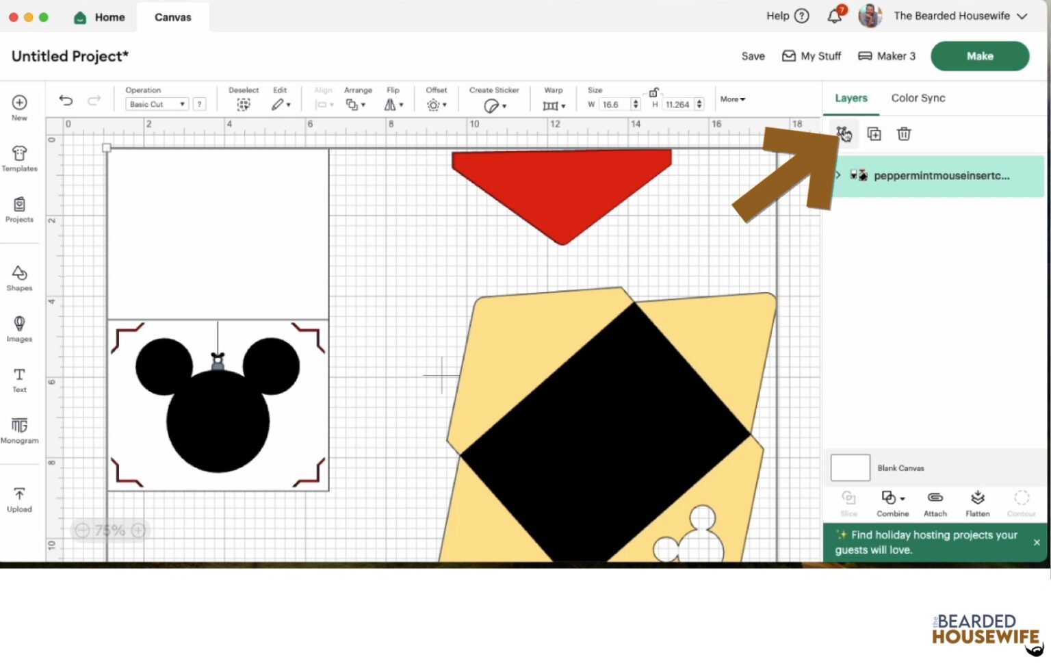Open the Flip dropdown
Screen dimensions: 1051x668
pos(393,105)
